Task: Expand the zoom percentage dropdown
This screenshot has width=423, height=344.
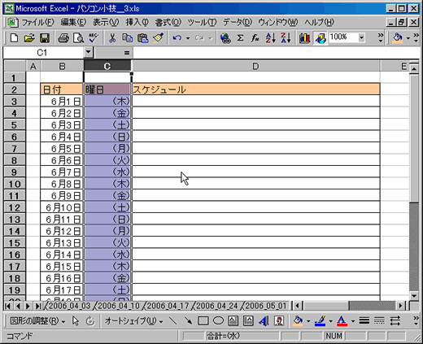Action: point(361,37)
